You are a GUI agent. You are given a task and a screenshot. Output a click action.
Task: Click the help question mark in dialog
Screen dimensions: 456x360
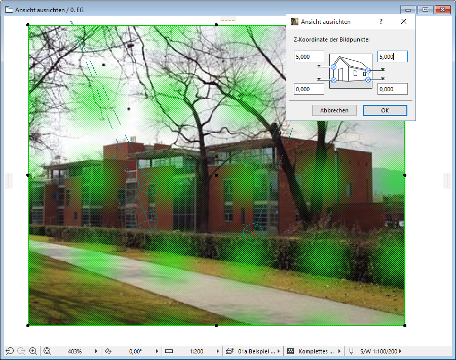(381, 21)
